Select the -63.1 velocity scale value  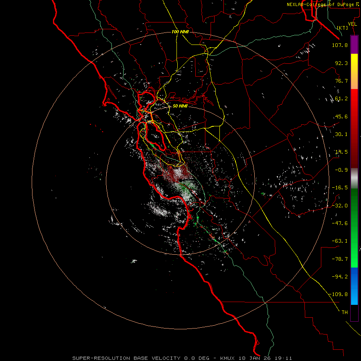tap(340, 241)
